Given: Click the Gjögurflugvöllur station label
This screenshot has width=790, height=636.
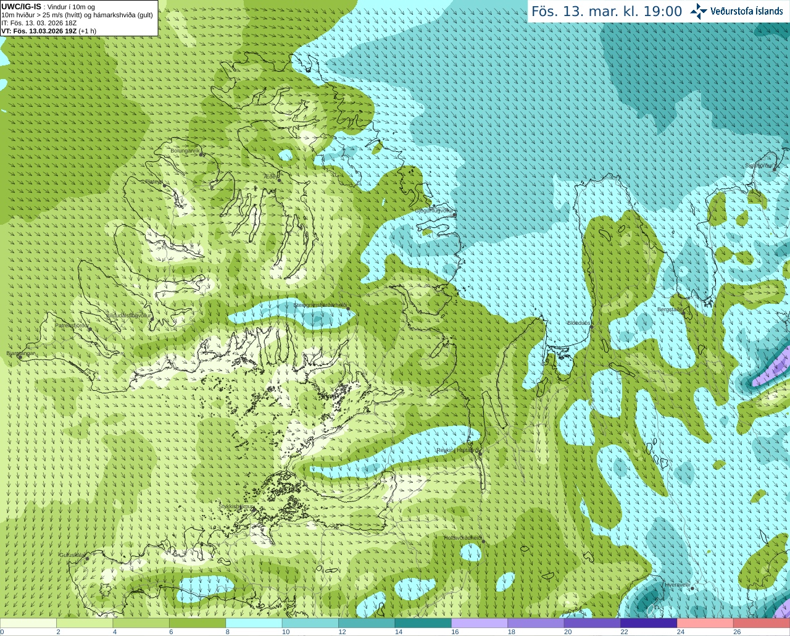Looking at the screenshot, I should coord(434,211).
